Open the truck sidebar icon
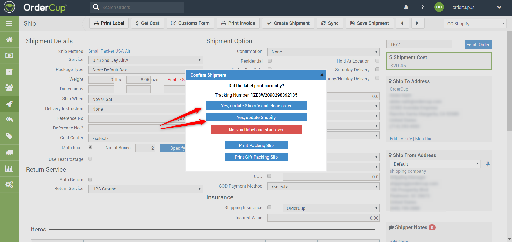512x242 pixels. click(x=9, y=152)
